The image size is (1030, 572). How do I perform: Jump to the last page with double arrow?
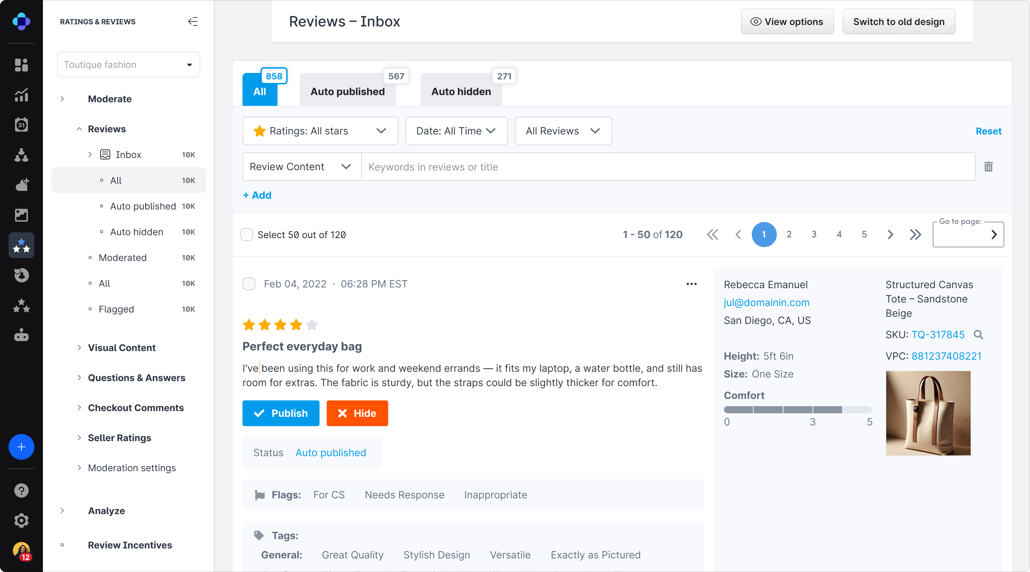pyautogui.click(x=915, y=235)
